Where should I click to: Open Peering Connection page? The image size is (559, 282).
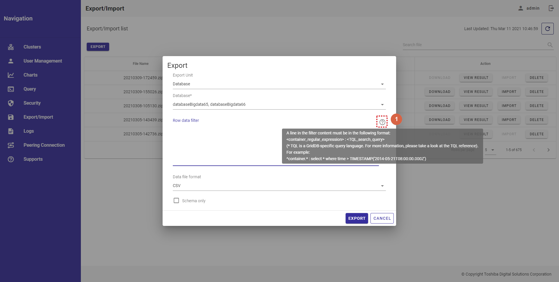[44, 145]
